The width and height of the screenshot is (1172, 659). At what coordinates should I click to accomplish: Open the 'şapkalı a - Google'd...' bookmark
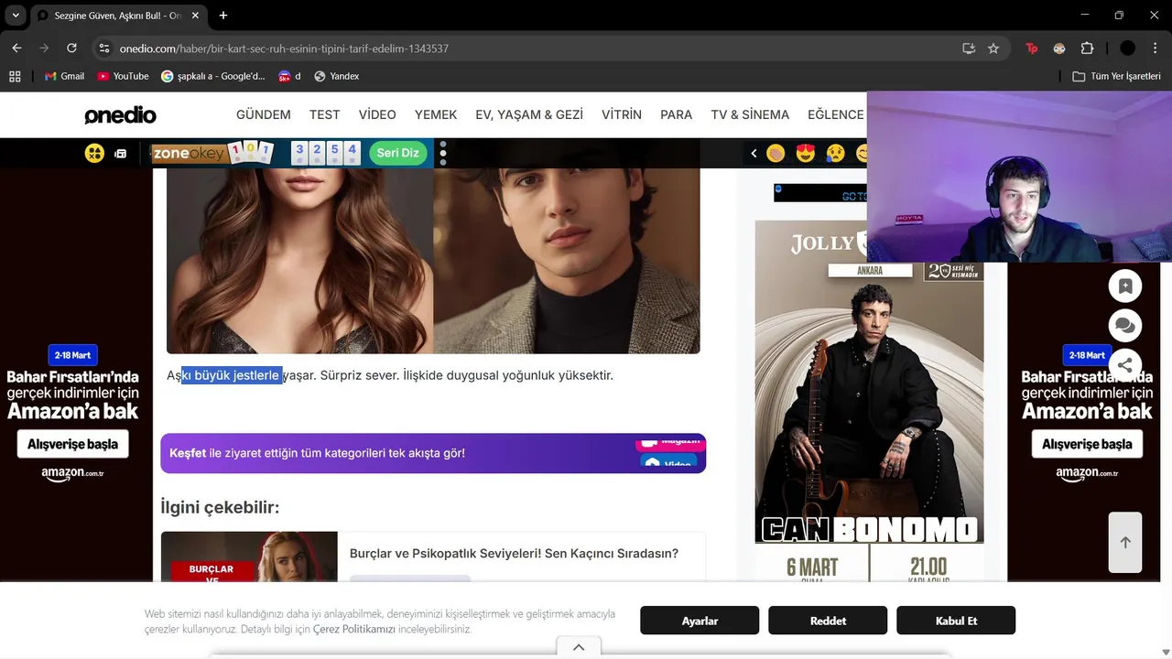pos(213,76)
